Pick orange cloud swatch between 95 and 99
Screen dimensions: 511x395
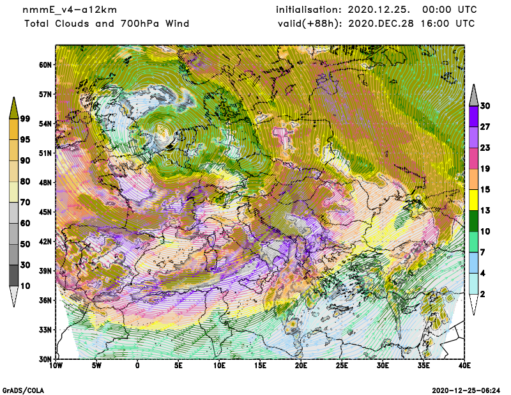coord(15,128)
